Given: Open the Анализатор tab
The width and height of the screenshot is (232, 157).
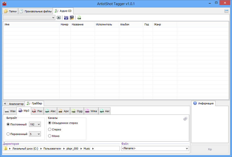Looking at the screenshot, I should coord(14,104).
